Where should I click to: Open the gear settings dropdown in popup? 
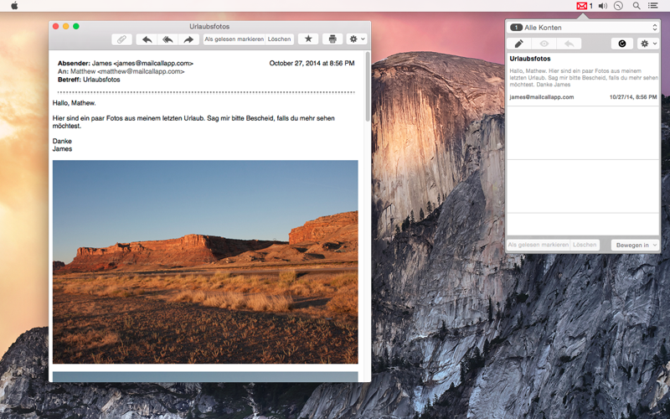[x=648, y=44]
